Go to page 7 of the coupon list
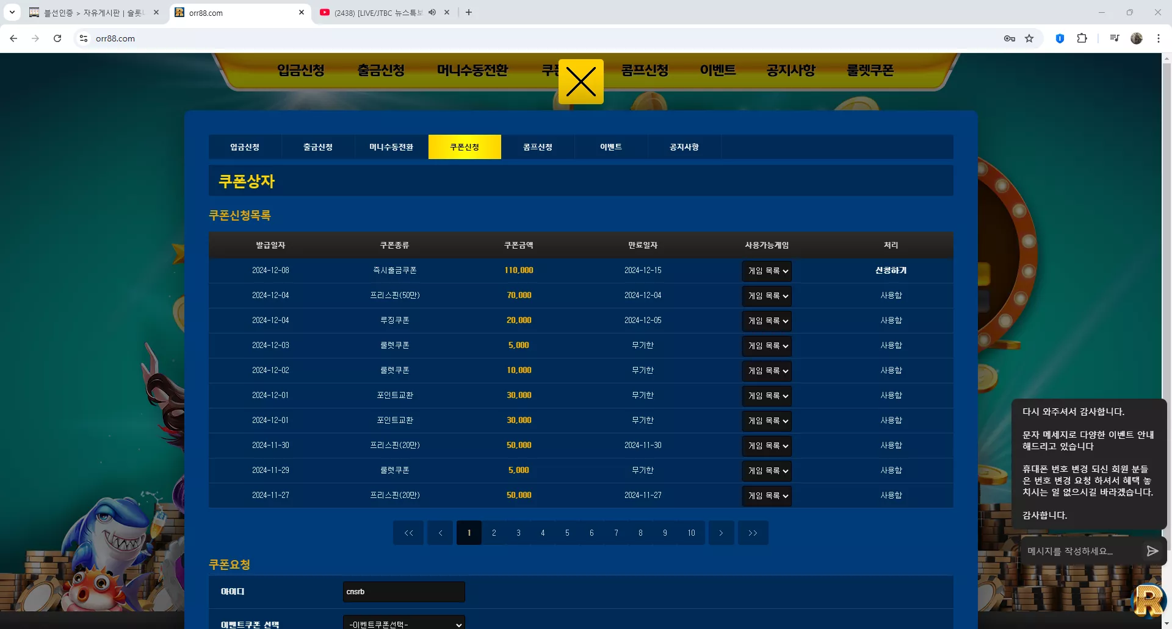This screenshot has width=1172, height=629. pyautogui.click(x=616, y=533)
